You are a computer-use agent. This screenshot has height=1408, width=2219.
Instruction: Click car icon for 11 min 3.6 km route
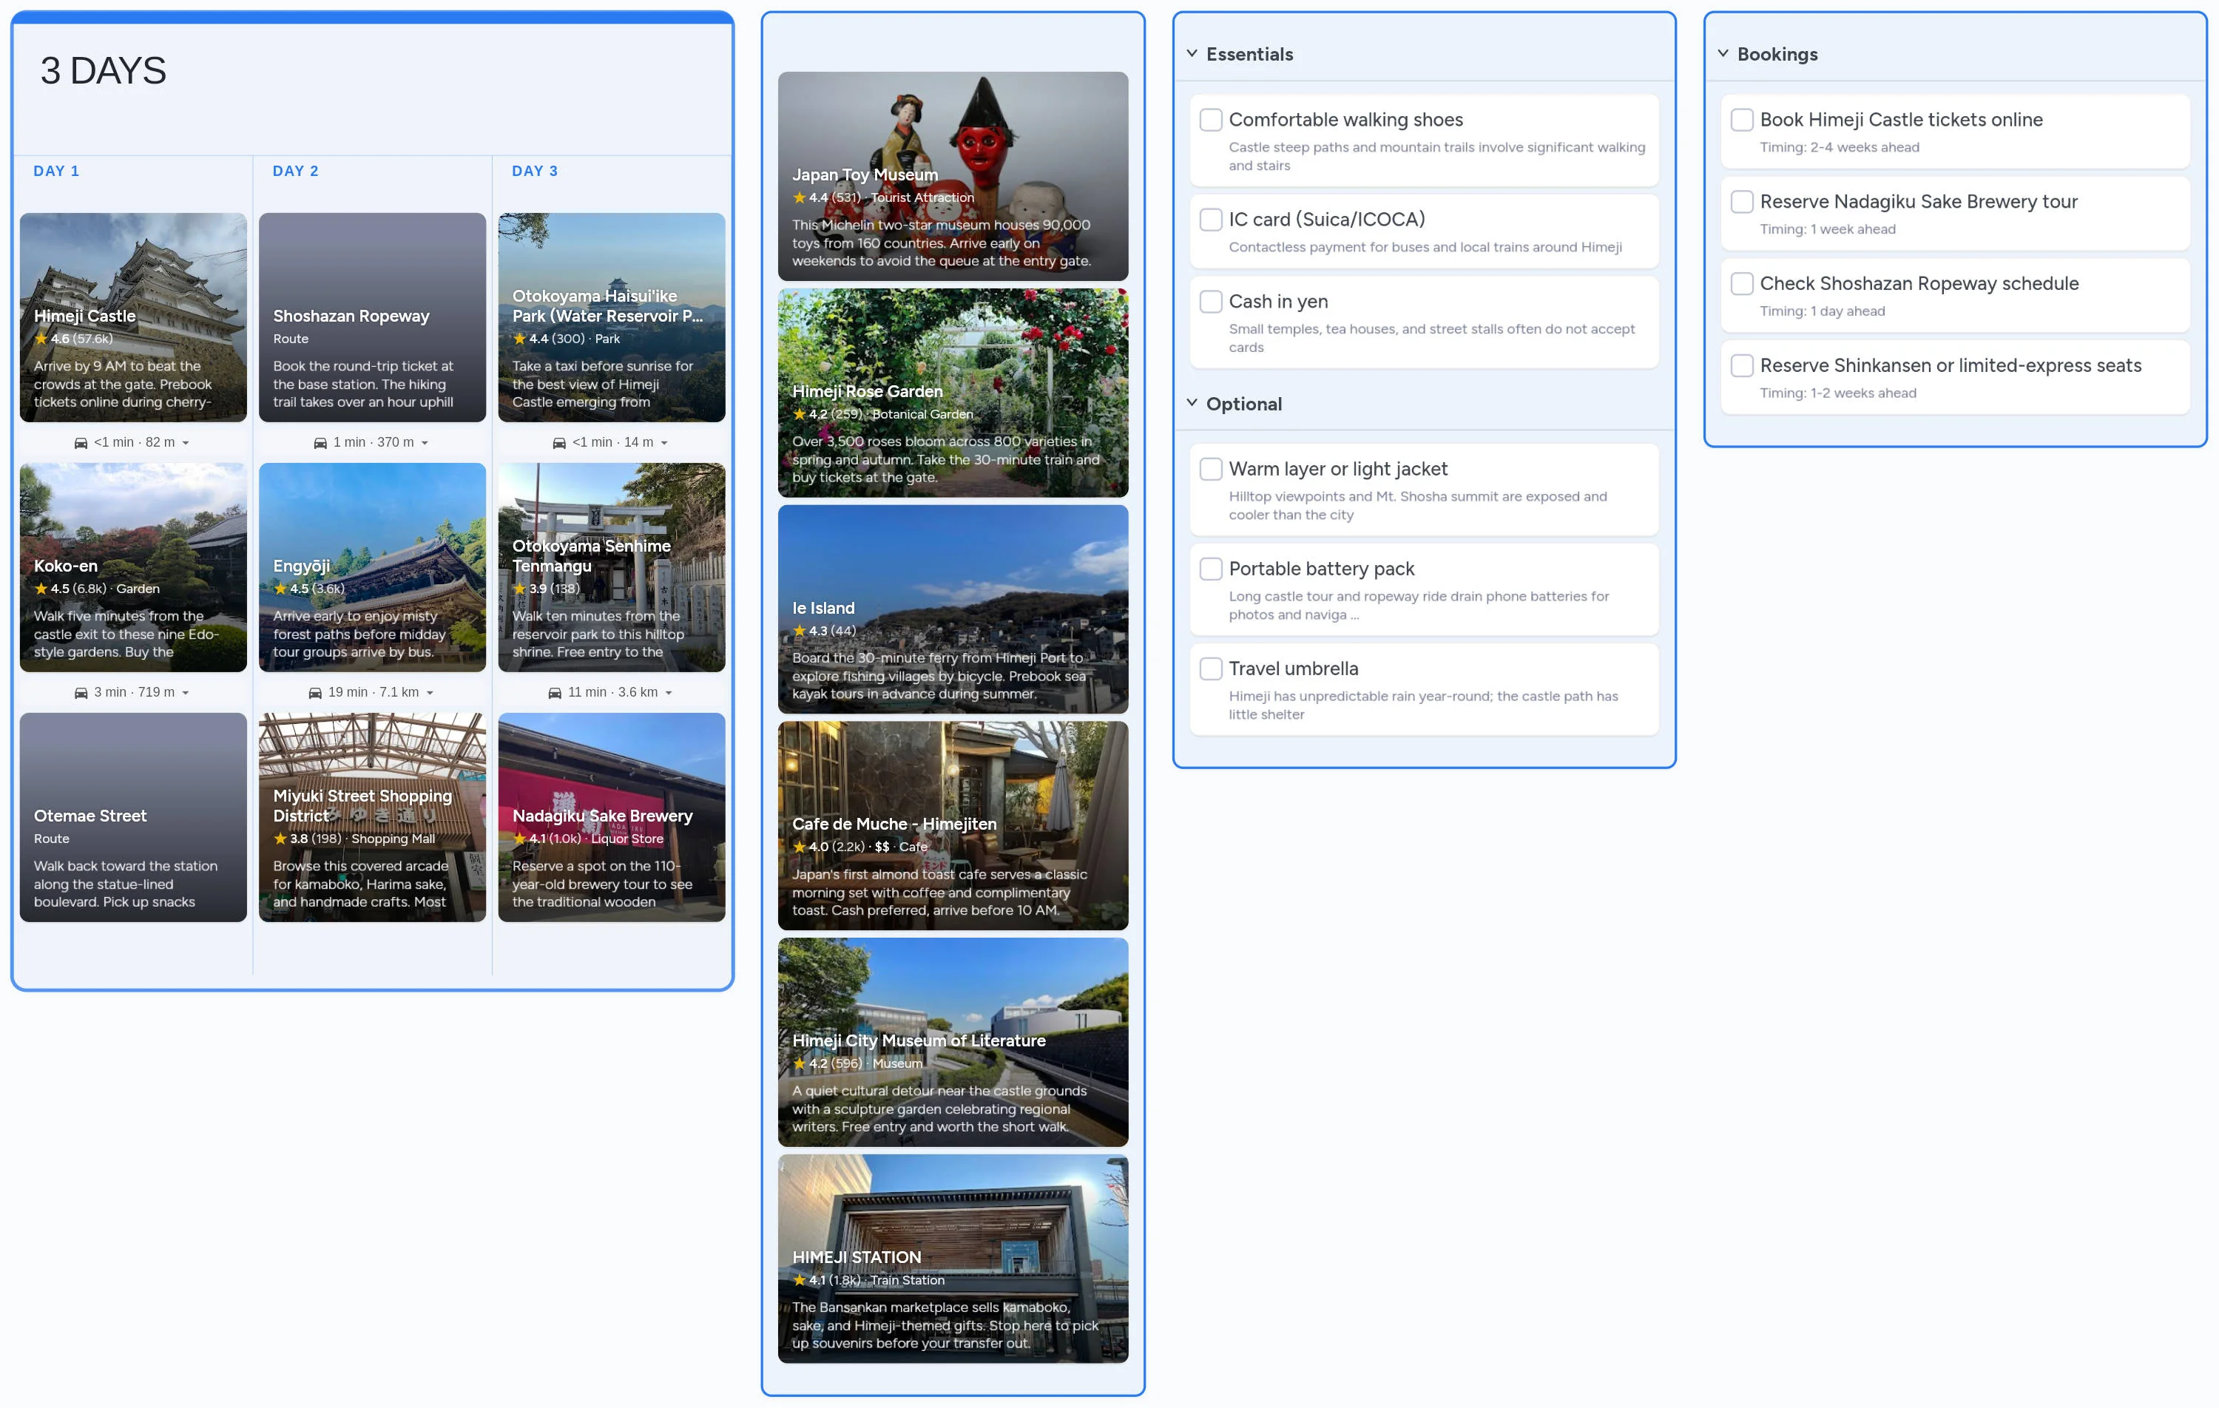pyautogui.click(x=555, y=693)
